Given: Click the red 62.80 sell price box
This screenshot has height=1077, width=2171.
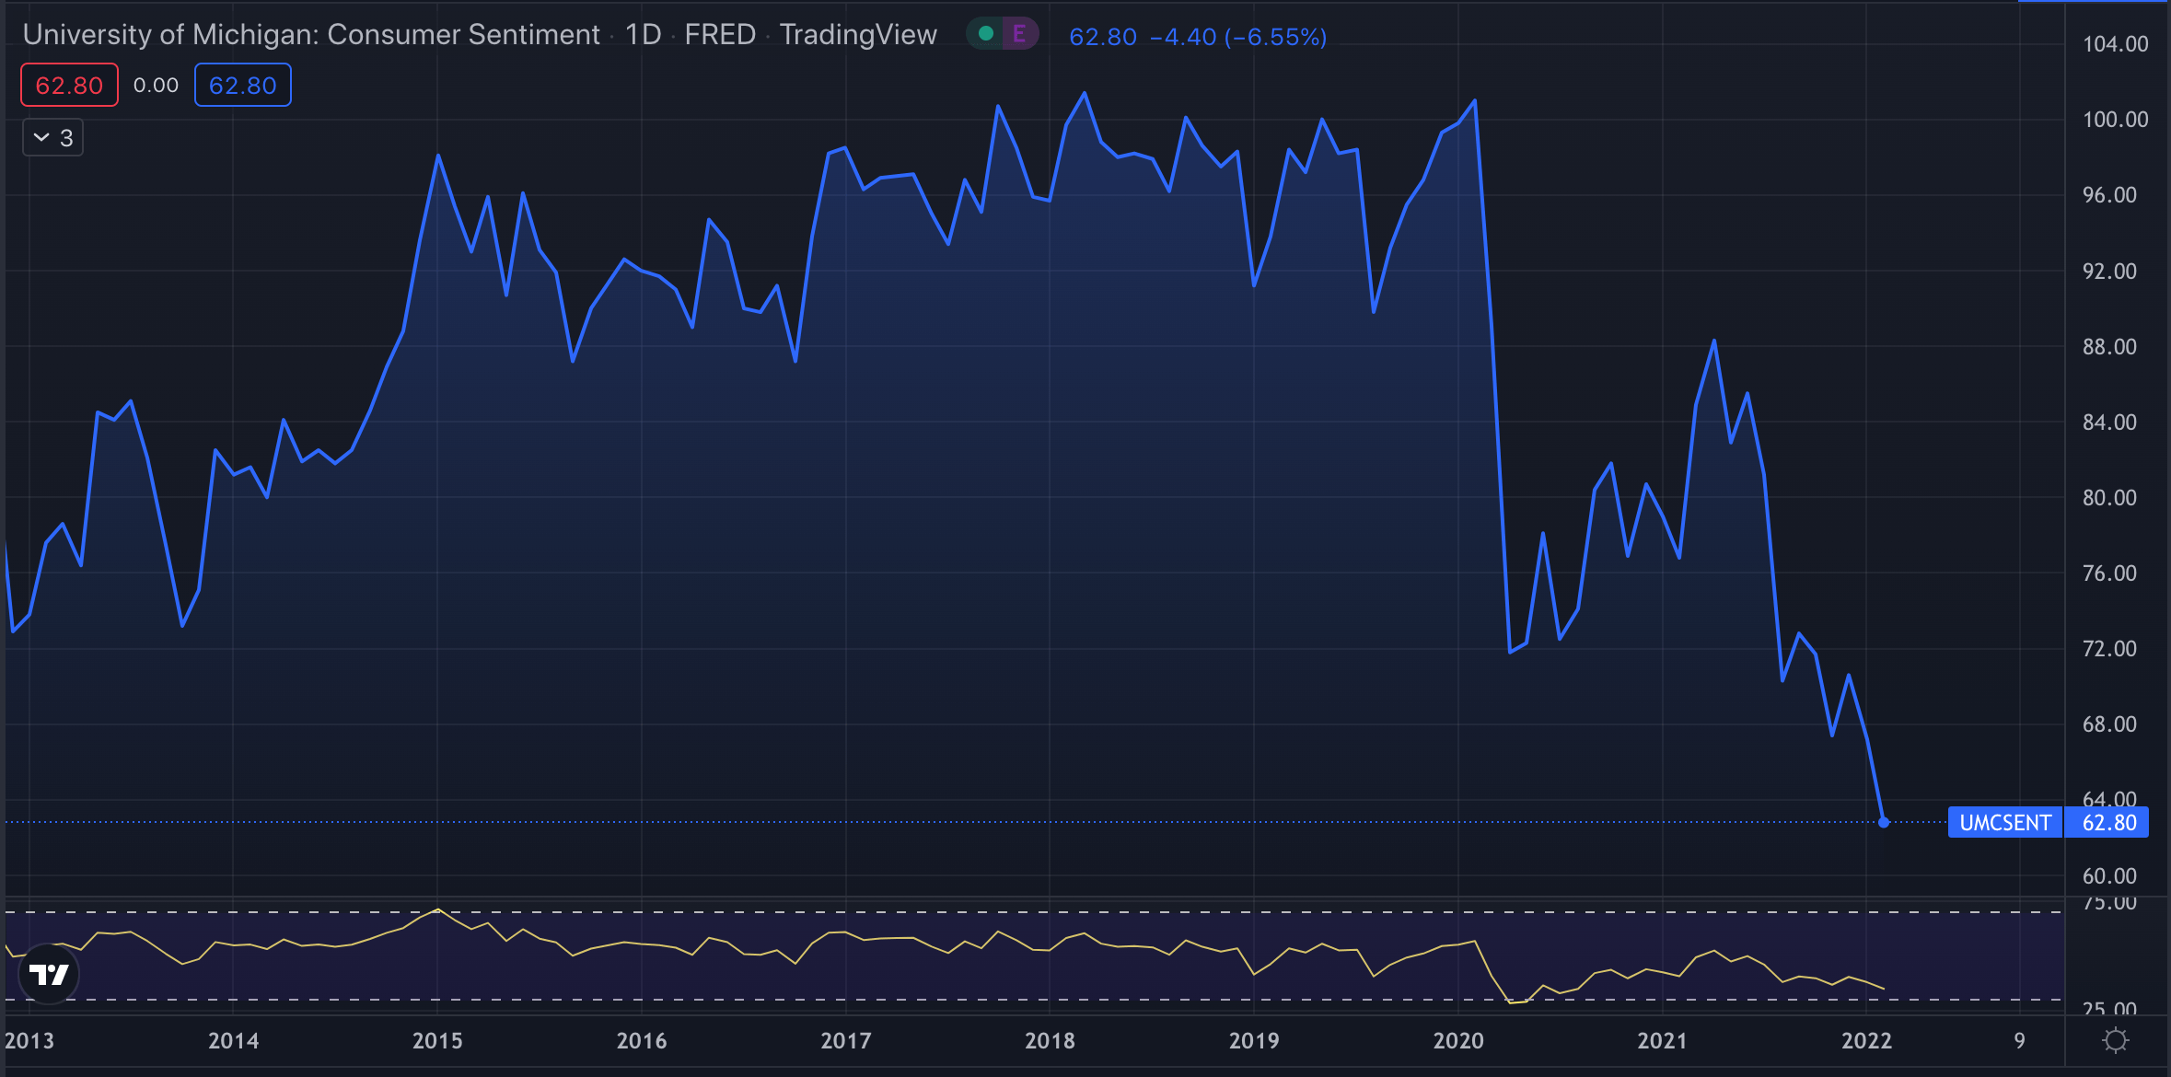Looking at the screenshot, I should point(69,85).
